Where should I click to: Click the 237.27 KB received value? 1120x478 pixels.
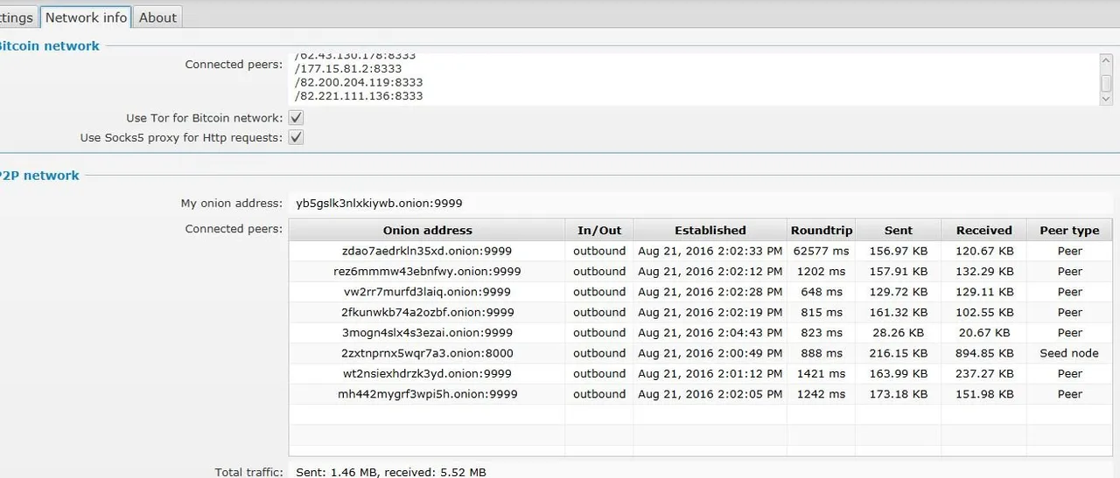click(x=983, y=374)
